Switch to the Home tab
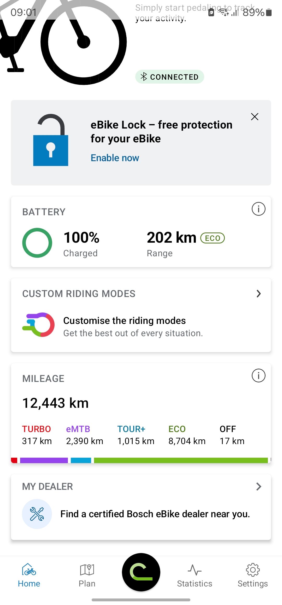This screenshot has width=282, height=605. tap(29, 575)
